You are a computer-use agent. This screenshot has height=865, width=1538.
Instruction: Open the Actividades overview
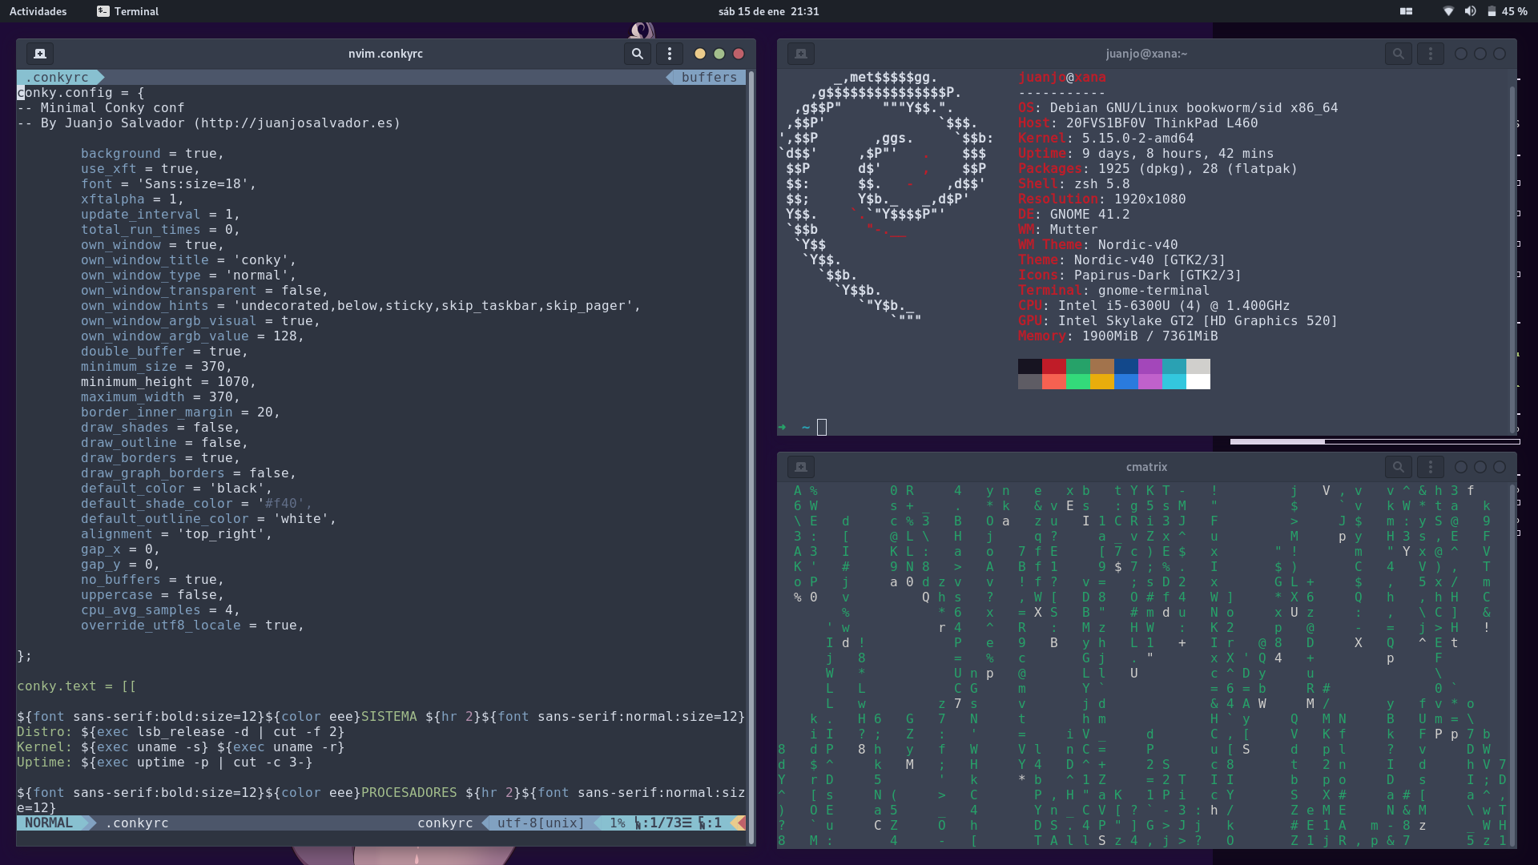(x=38, y=11)
